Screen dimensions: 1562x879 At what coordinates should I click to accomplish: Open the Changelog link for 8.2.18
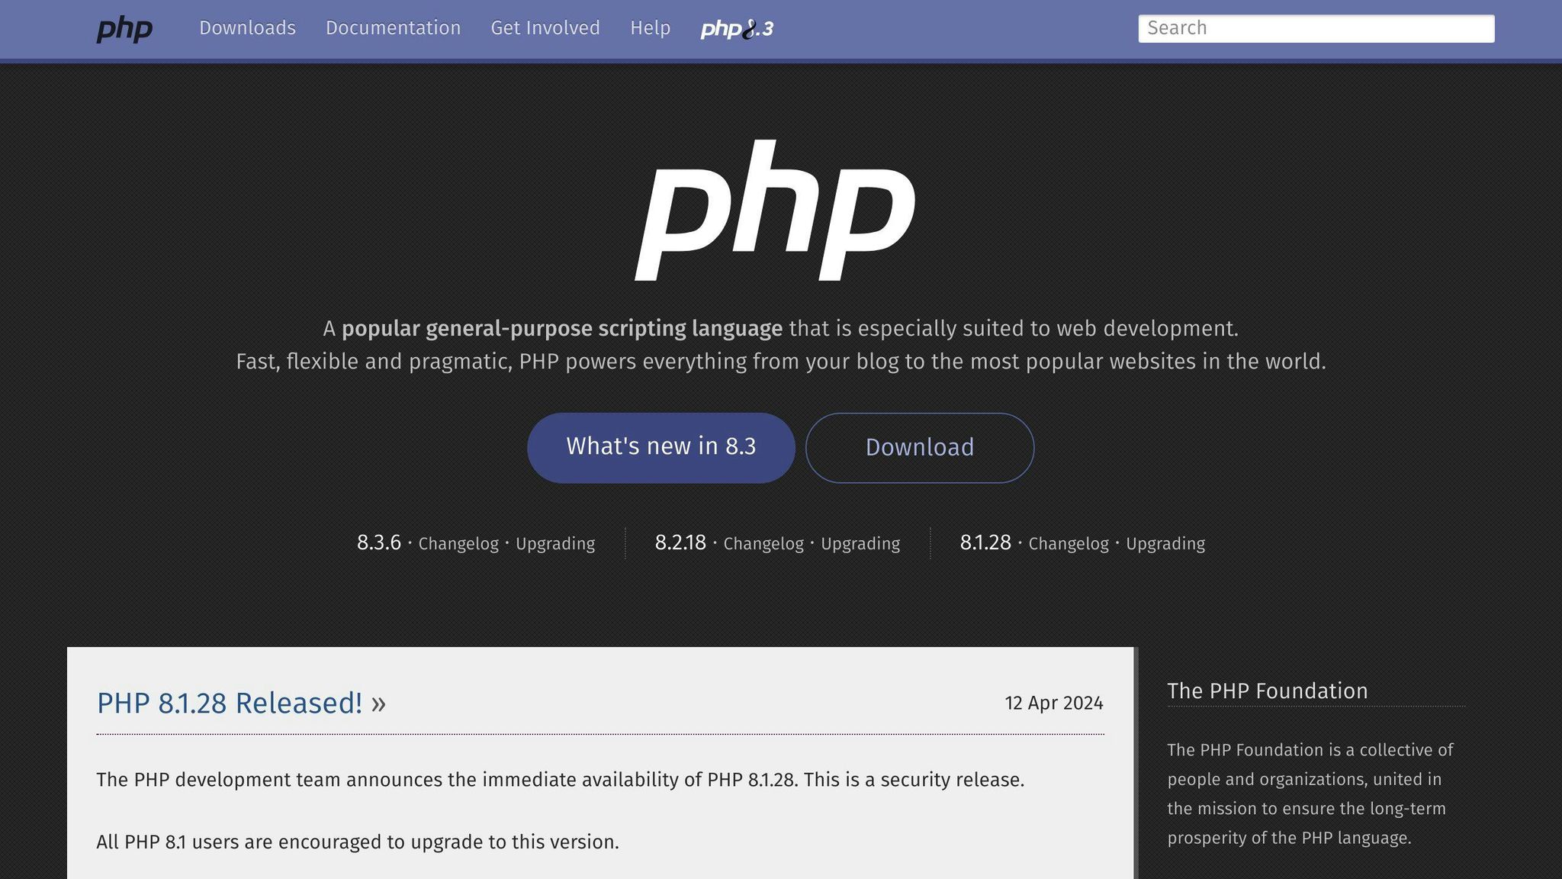point(763,544)
